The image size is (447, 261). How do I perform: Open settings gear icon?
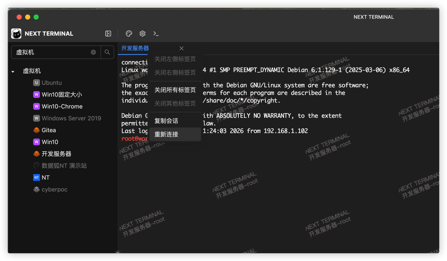(142, 33)
